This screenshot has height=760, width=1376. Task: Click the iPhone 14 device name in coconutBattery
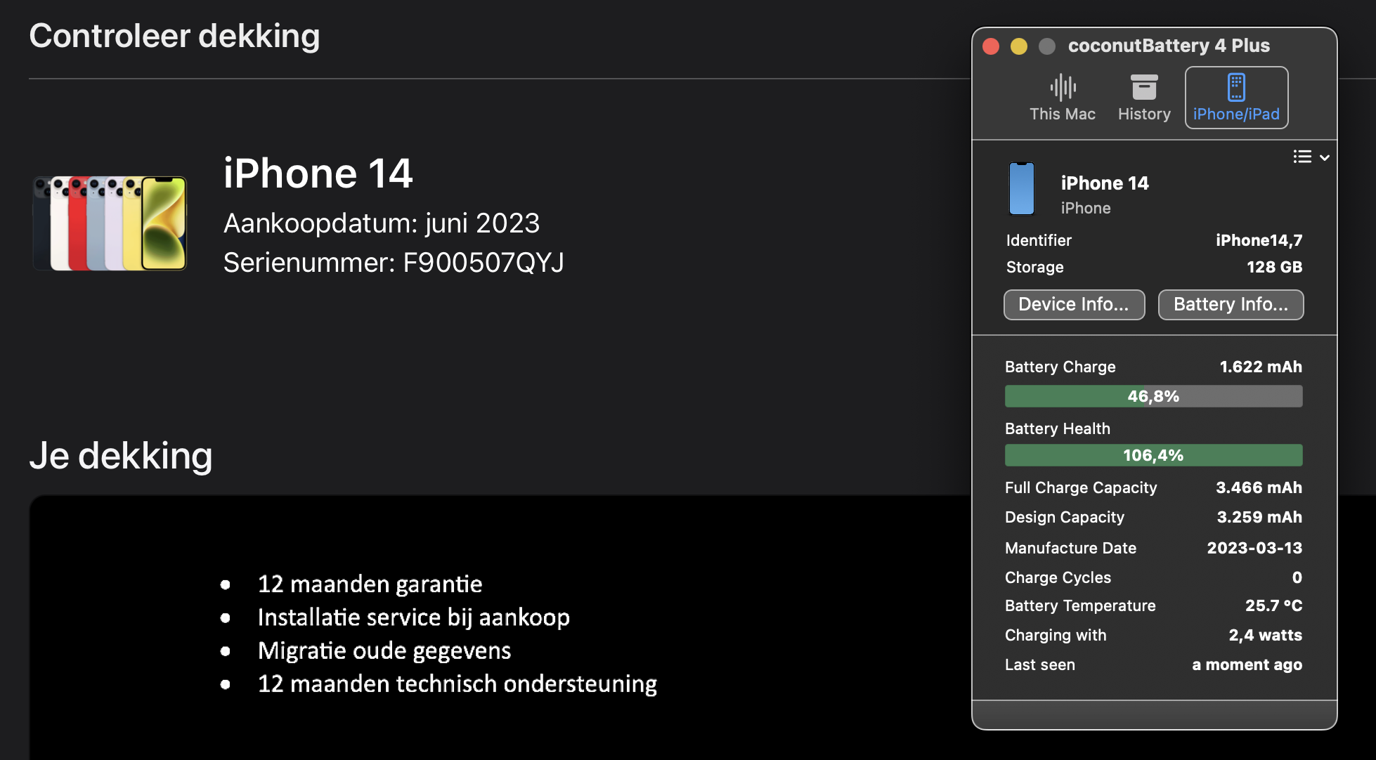pyautogui.click(x=1105, y=183)
